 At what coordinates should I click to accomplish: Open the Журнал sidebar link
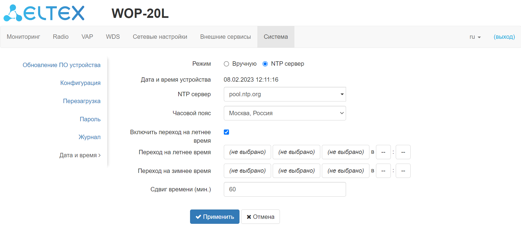tap(90, 137)
